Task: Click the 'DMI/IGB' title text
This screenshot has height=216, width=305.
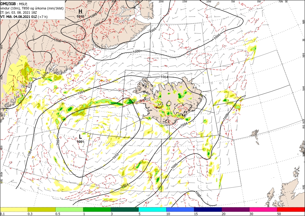Action: [x=8, y=4]
